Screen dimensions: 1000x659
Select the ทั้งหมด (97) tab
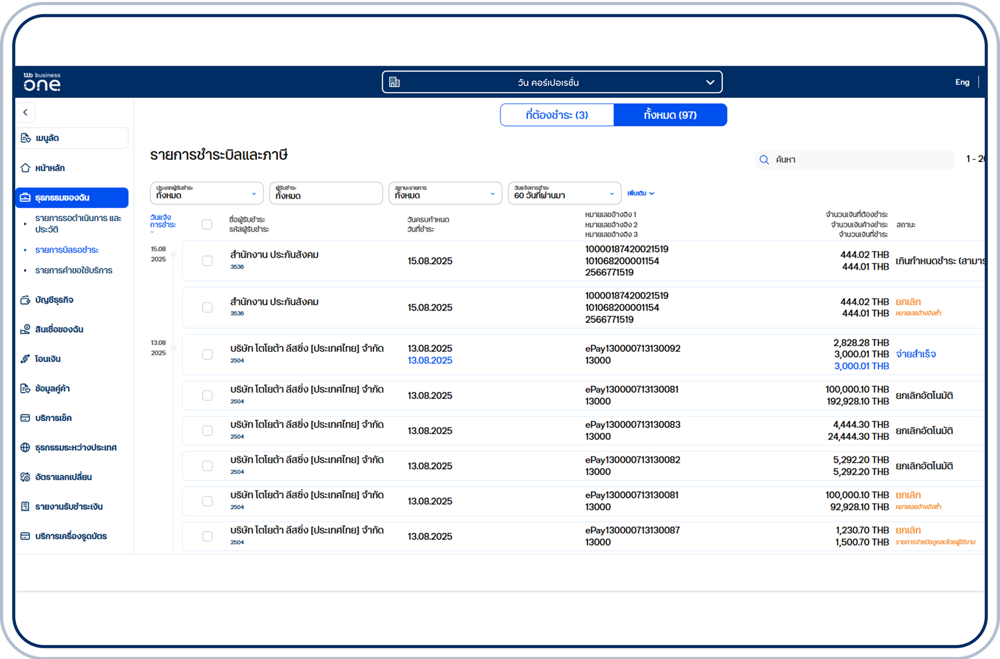click(670, 115)
